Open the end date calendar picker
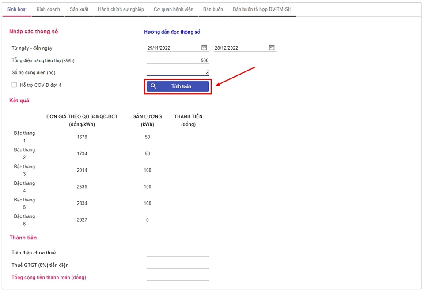Viewport: 424px width, 291px height. (x=272, y=48)
